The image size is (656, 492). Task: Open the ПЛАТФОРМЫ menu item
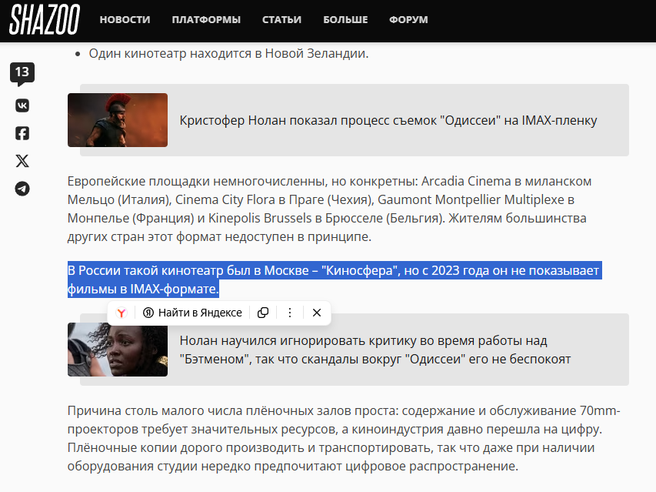(x=206, y=20)
